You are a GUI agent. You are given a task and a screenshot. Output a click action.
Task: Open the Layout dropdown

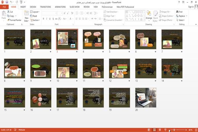pos(35,12)
